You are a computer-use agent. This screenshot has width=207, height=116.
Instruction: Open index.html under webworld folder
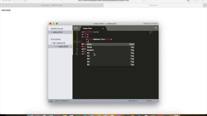coord(63,46)
